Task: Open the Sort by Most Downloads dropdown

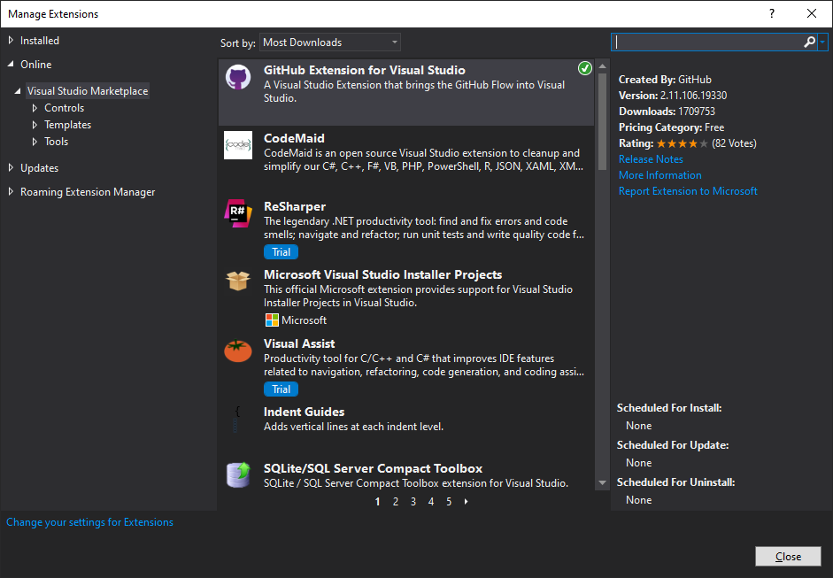Action: click(x=330, y=42)
